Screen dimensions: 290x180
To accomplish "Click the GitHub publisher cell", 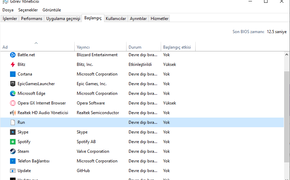I will 83,171.
